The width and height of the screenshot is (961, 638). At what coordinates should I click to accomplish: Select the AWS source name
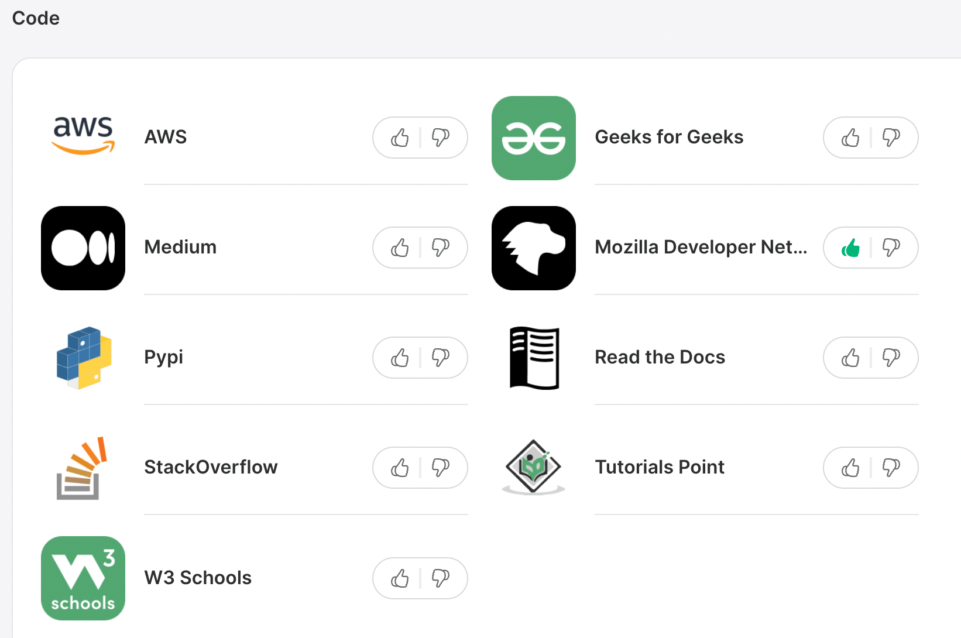pyautogui.click(x=166, y=137)
